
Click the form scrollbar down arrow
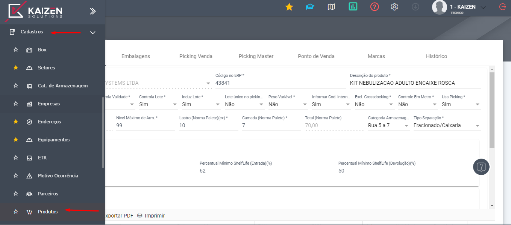(492, 205)
